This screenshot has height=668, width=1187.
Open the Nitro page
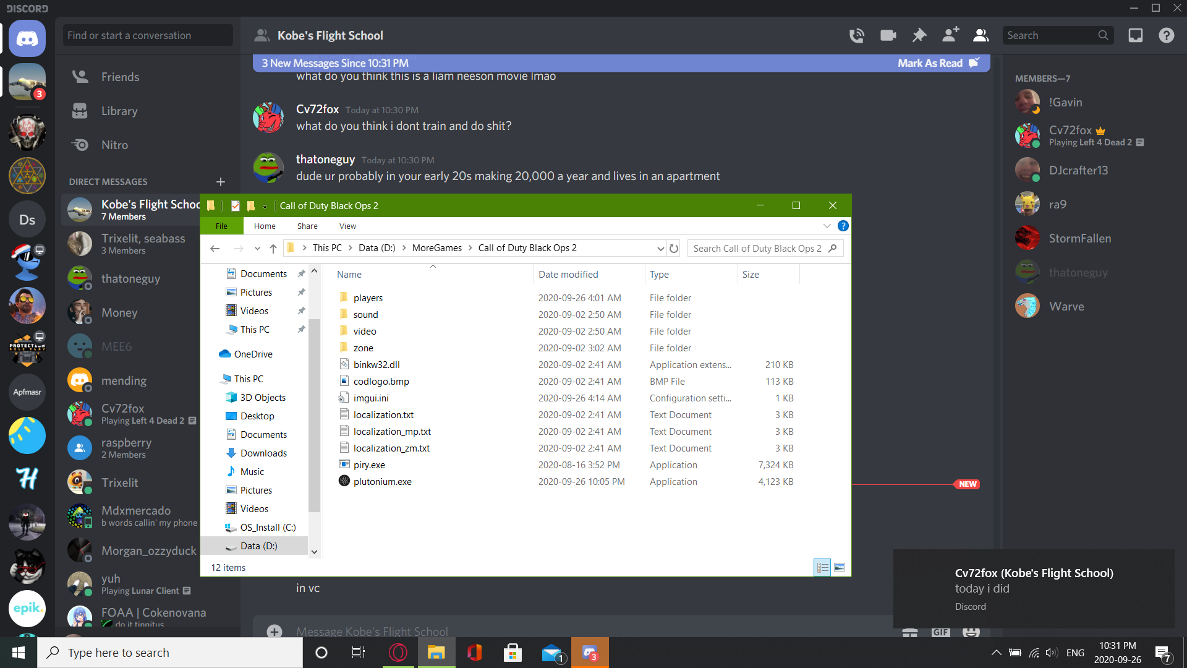pos(148,145)
